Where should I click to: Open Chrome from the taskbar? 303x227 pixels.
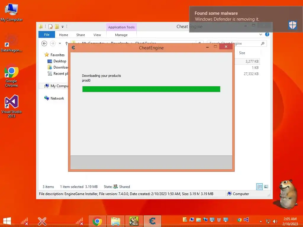(97, 221)
